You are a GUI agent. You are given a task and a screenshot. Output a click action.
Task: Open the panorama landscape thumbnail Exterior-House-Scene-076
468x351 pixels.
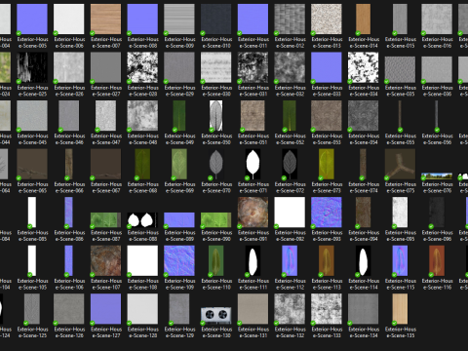(437, 176)
